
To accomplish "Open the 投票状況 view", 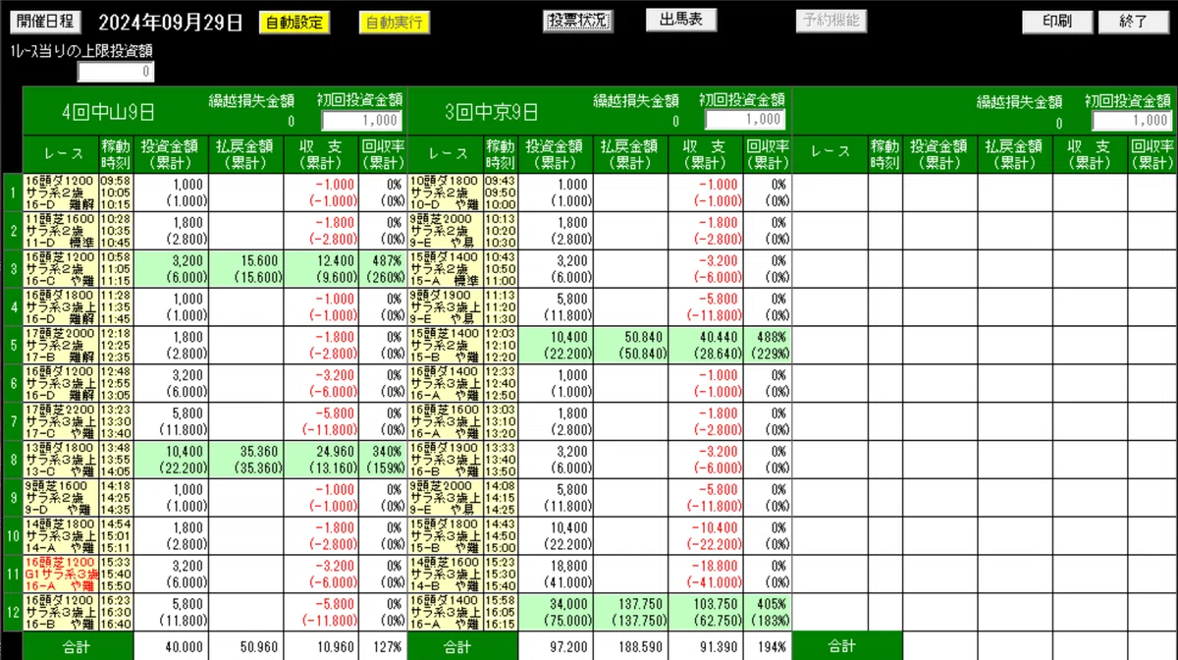I will point(577,21).
